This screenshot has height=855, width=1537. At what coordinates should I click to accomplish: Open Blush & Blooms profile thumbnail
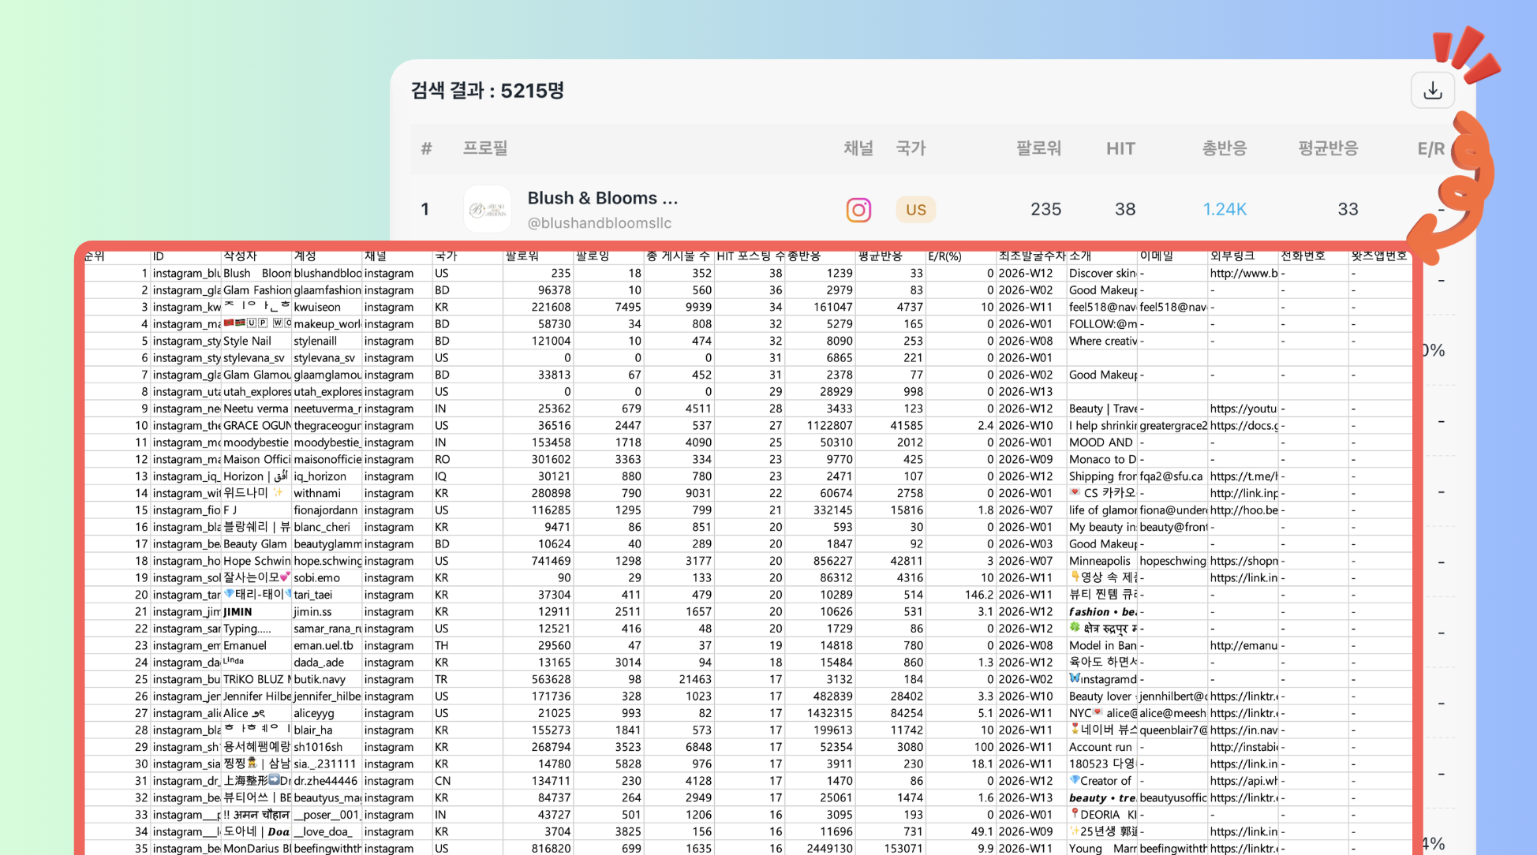coord(487,209)
